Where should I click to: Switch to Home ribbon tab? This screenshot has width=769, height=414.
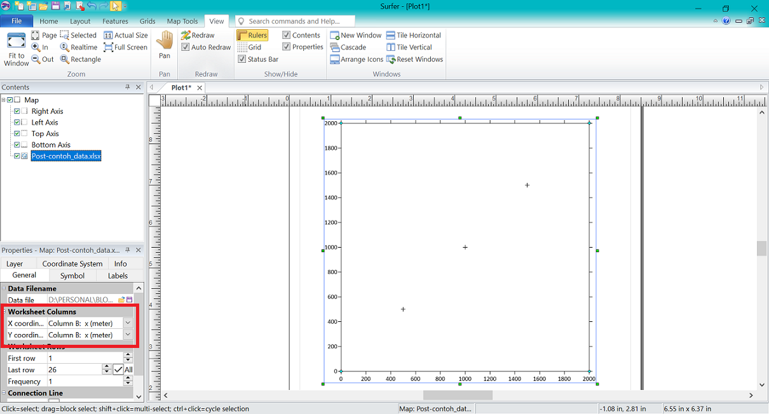pos(49,21)
